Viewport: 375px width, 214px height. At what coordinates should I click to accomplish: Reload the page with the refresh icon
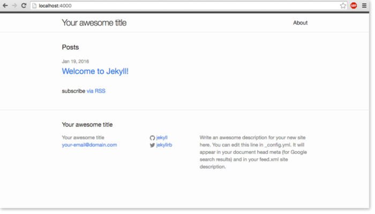click(24, 5)
